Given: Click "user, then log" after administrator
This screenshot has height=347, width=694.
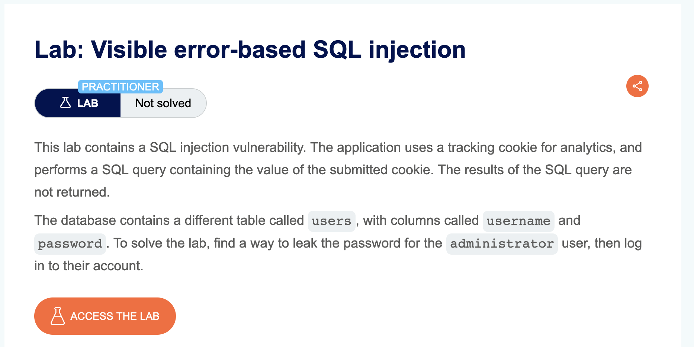Looking at the screenshot, I should pos(602,243).
